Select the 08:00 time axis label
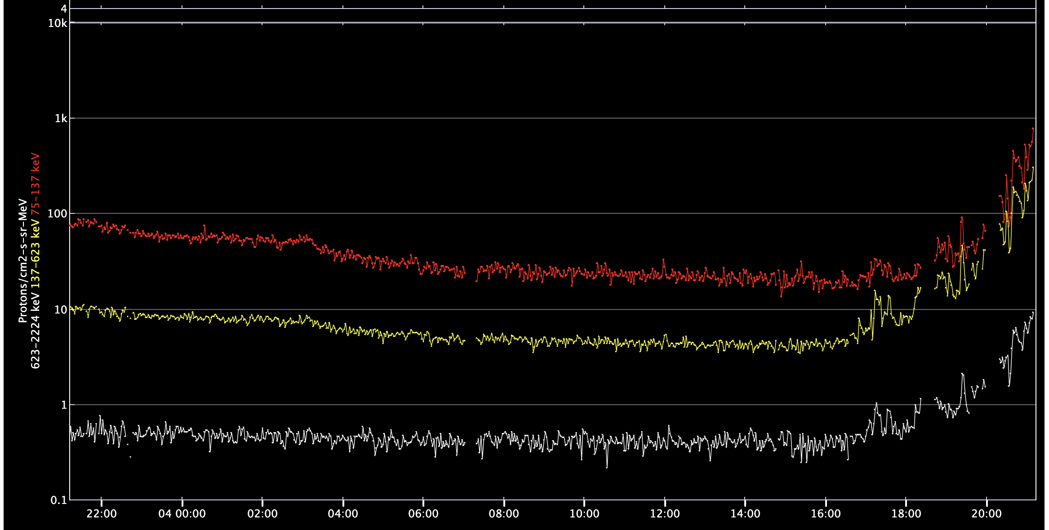 tap(504, 514)
